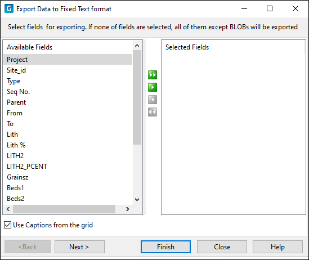Click the add all fields double-arrow icon

(x=153, y=75)
